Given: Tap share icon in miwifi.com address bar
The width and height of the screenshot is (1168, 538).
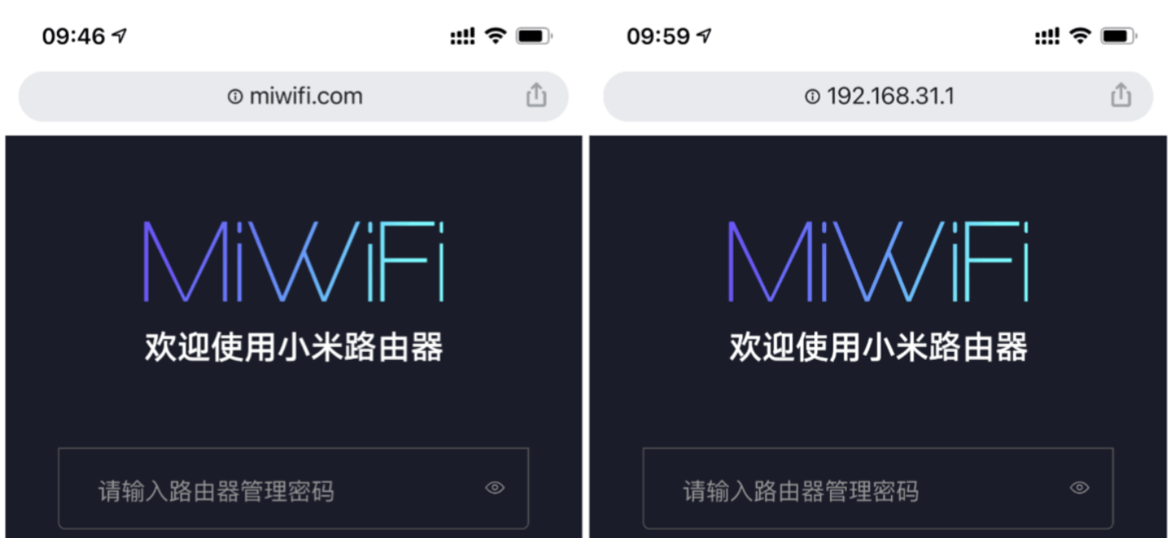Looking at the screenshot, I should (x=536, y=95).
